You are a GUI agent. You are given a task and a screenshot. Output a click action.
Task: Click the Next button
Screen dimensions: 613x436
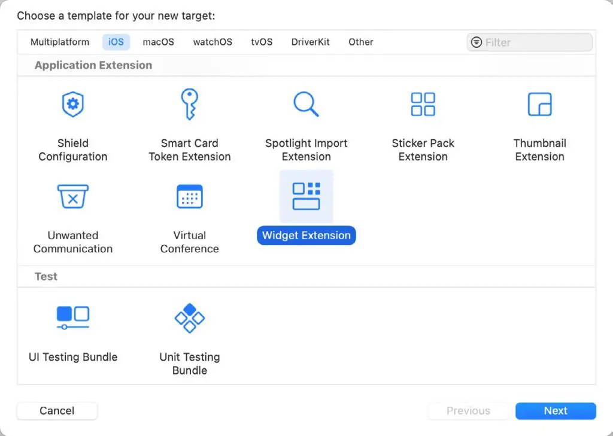coord(555,411)
